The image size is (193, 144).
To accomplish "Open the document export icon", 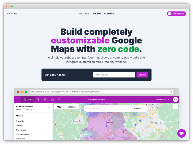I will [x=52, y=99].
